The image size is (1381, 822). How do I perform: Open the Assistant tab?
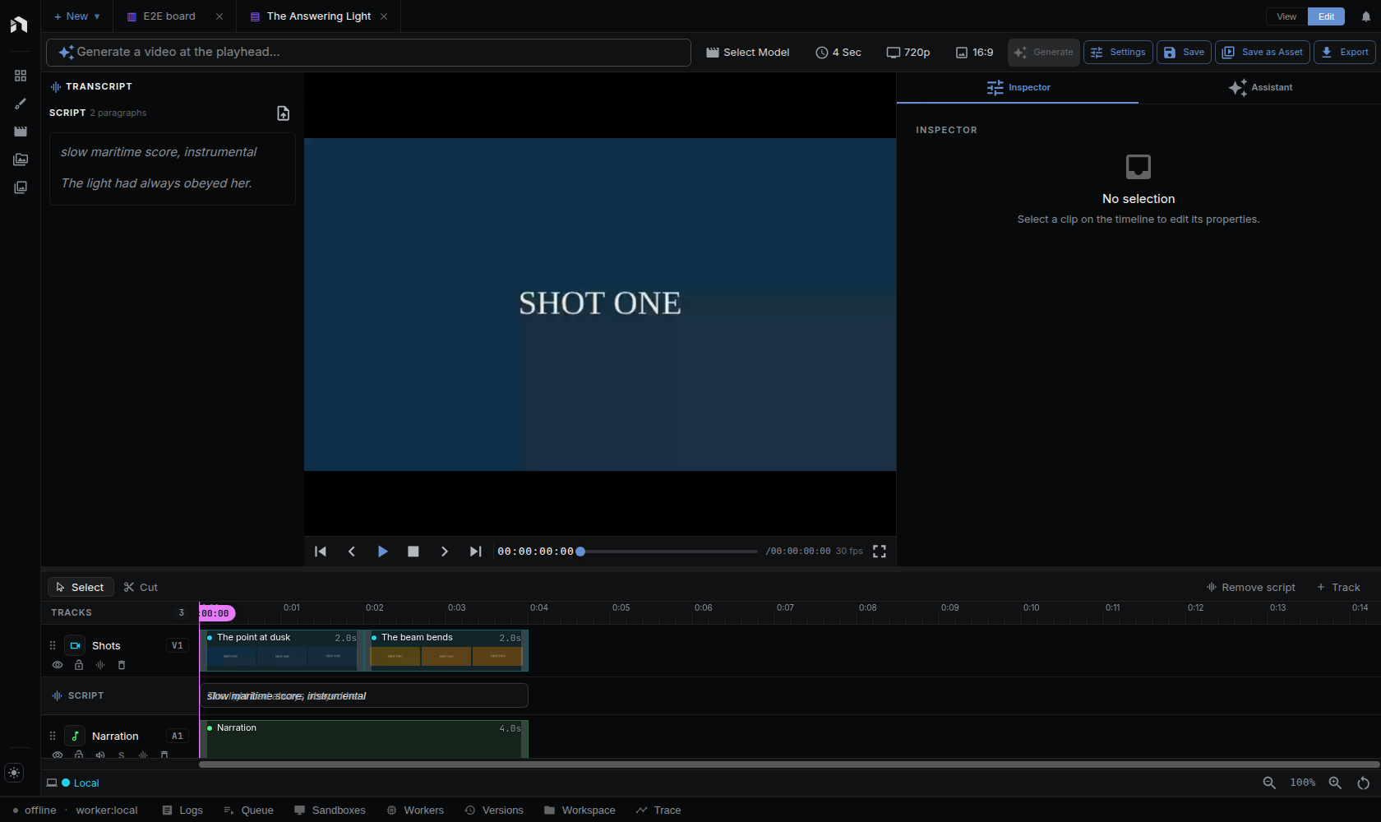tap(1260, 87)
